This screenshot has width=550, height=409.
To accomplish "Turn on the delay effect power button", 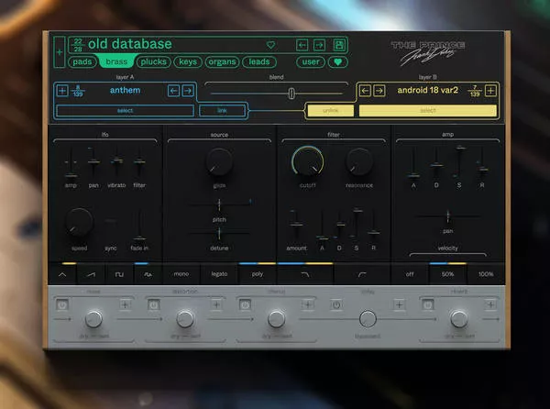I will [336, 304].
